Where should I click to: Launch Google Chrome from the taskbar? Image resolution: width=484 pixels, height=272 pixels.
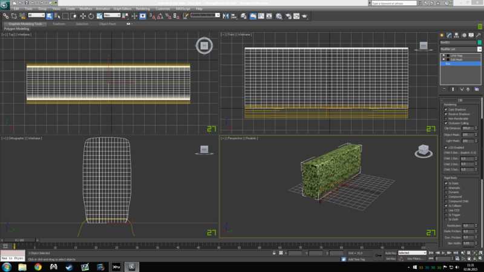[x=38, y=266]
